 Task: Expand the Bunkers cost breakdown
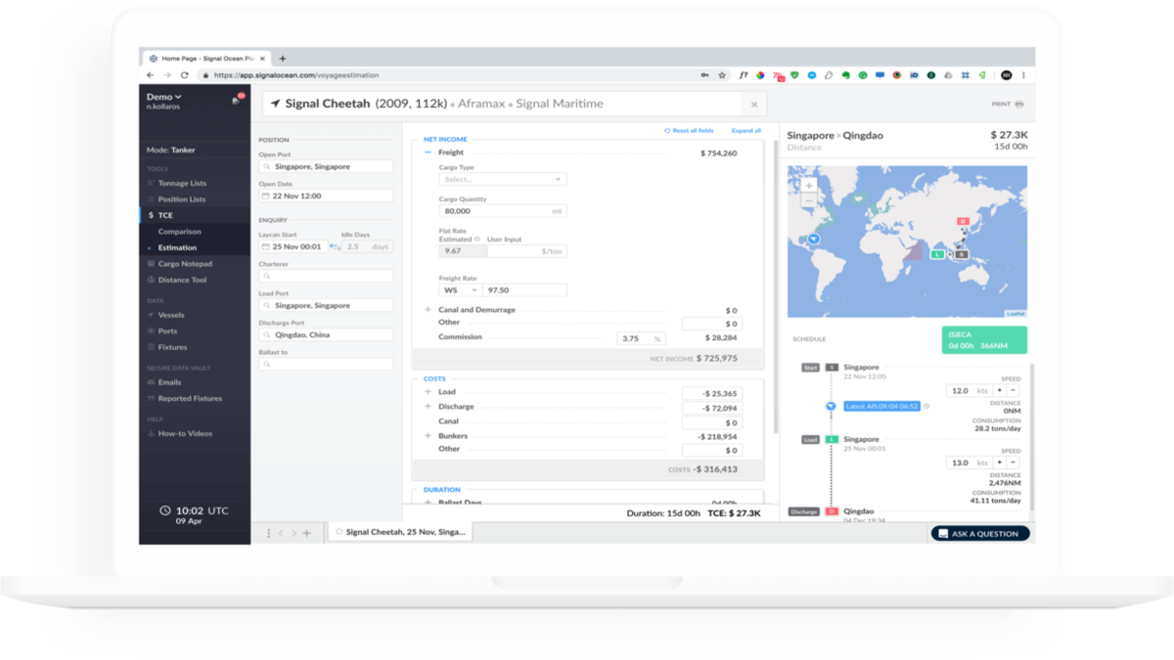coord(426,435)
